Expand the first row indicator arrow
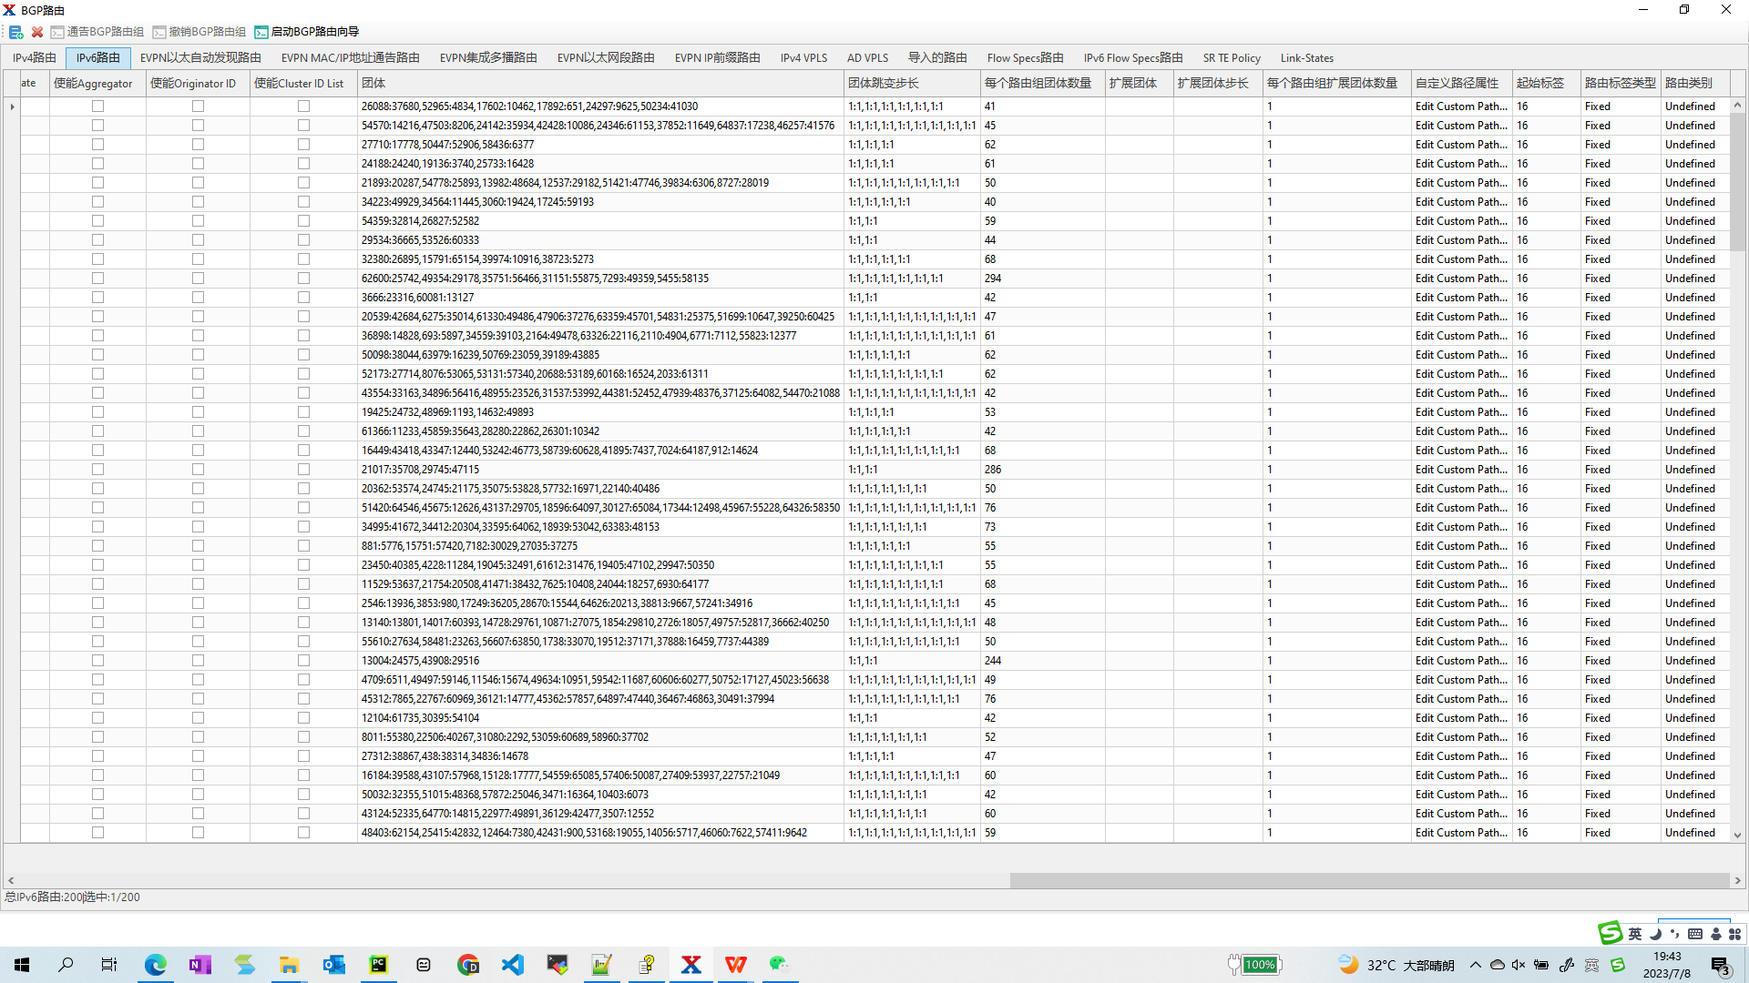The image size is (1749, 983). tap(12, 106)
